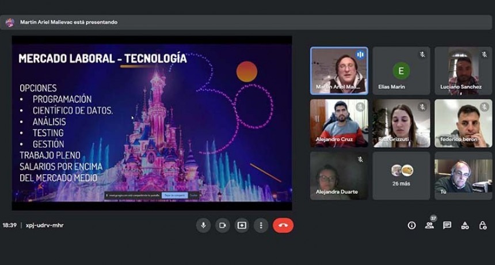
Task: Click the muted mic icon on Elias Marin
Action: tap(422, 55)
